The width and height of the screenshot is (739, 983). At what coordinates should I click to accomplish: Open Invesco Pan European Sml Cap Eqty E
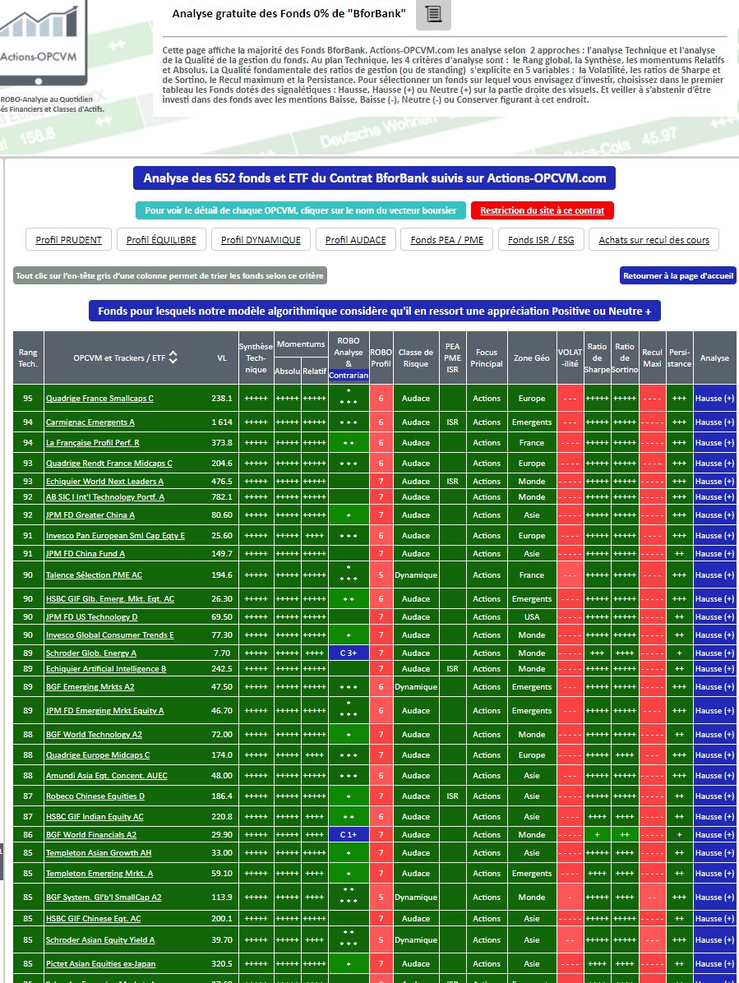point(115,536)
